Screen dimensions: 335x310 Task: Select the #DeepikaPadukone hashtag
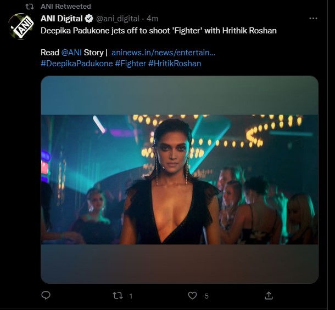coord(76,64)
